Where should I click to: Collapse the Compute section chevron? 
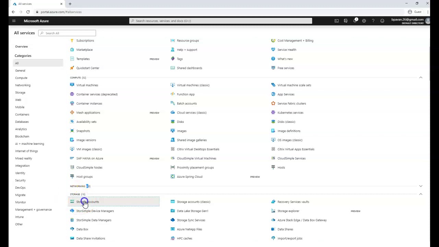421,78
